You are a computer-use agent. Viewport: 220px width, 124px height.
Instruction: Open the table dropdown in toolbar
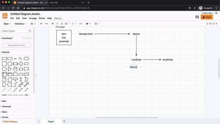pos(97,24)
